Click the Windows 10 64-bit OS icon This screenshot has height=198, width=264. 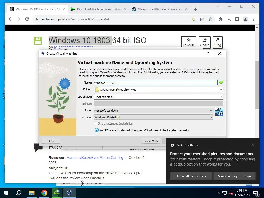tap(219, 112)
